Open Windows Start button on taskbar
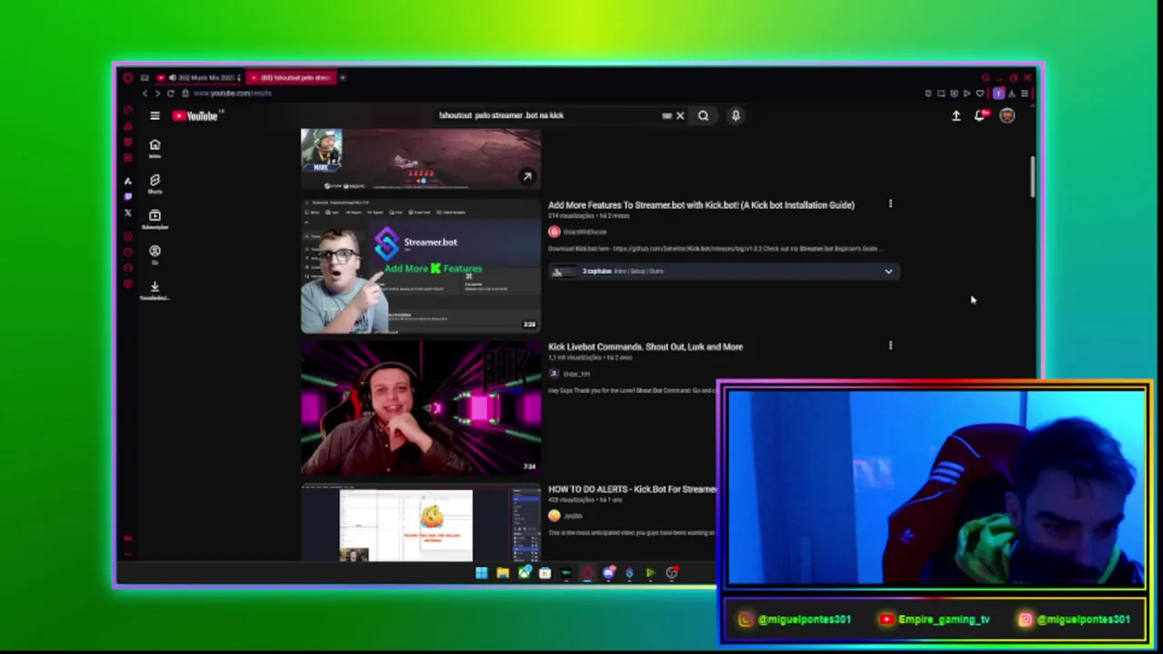The height and width of the screenshot is (654, 1163). pos(482,572)
